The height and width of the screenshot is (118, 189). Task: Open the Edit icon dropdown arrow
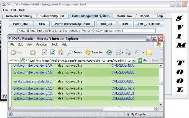pos(143,52)
